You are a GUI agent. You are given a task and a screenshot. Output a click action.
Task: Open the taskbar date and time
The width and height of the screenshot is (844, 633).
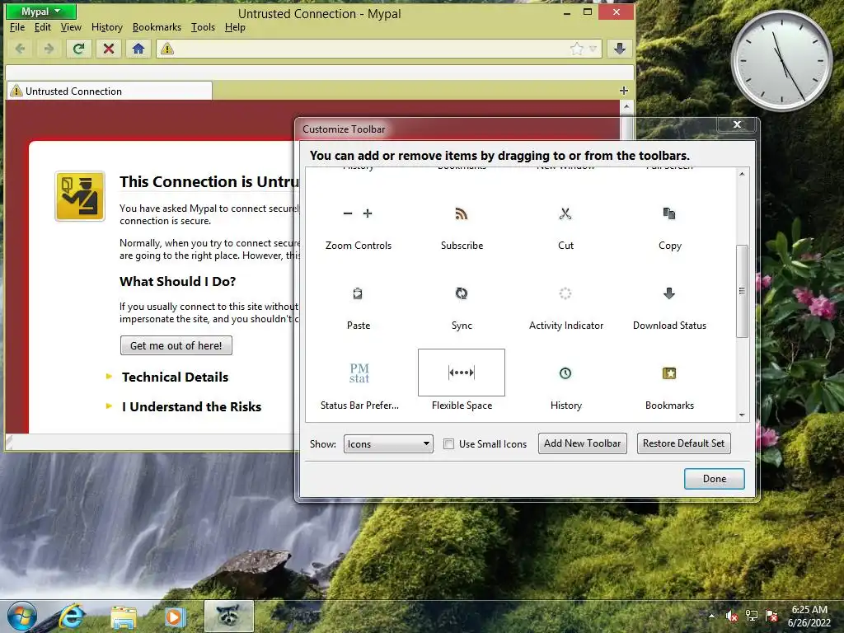tap(809, 617)
